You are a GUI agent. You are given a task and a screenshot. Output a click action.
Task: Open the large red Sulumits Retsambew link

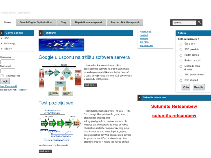(174, 106)
